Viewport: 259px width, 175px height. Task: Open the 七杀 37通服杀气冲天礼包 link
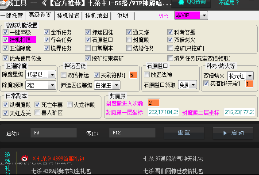(x=173, y=159)
